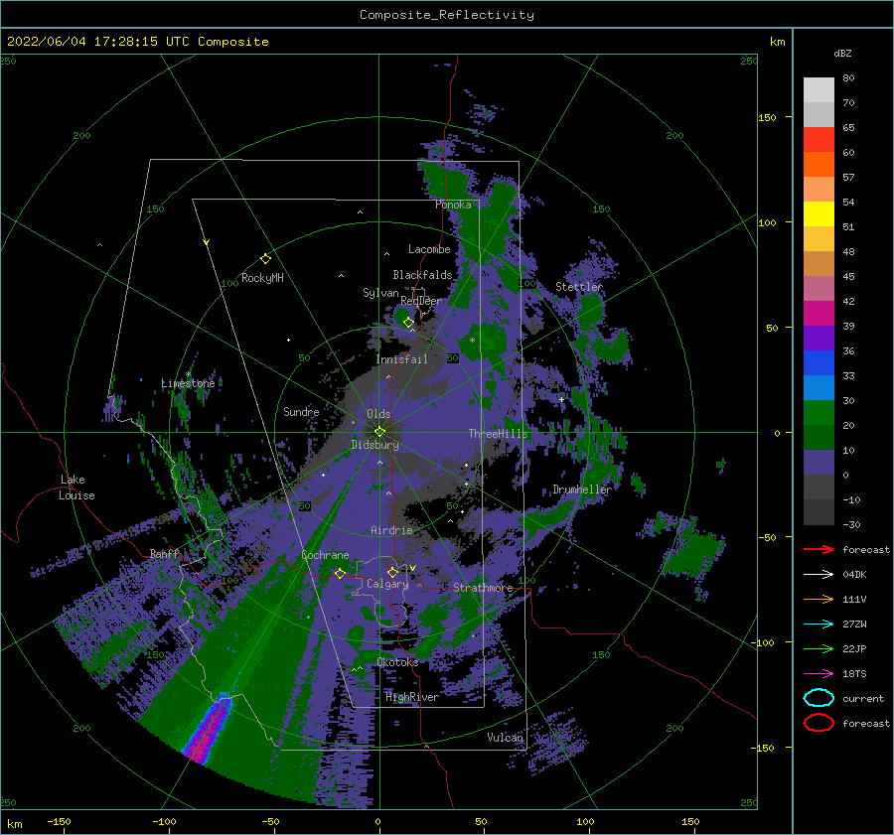The height and width of the screenshot is (835, 894).
Task: Click the Blackfalds city label
Action: 422,275
